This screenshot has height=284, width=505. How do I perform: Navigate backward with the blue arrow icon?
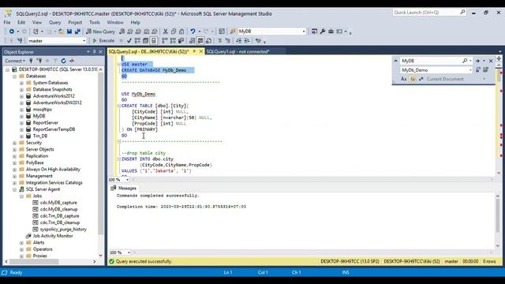click(12, 32)
